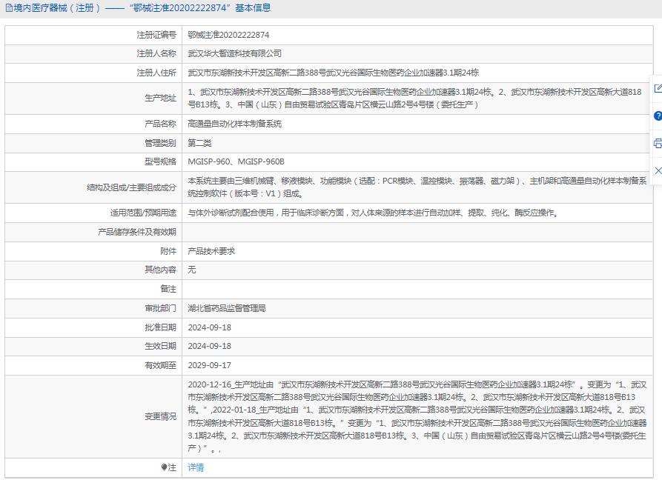This screenshot has height=480, width=662.
Task: Click document icon beside 境内医疗器械 title
Action: pos(9,8)
